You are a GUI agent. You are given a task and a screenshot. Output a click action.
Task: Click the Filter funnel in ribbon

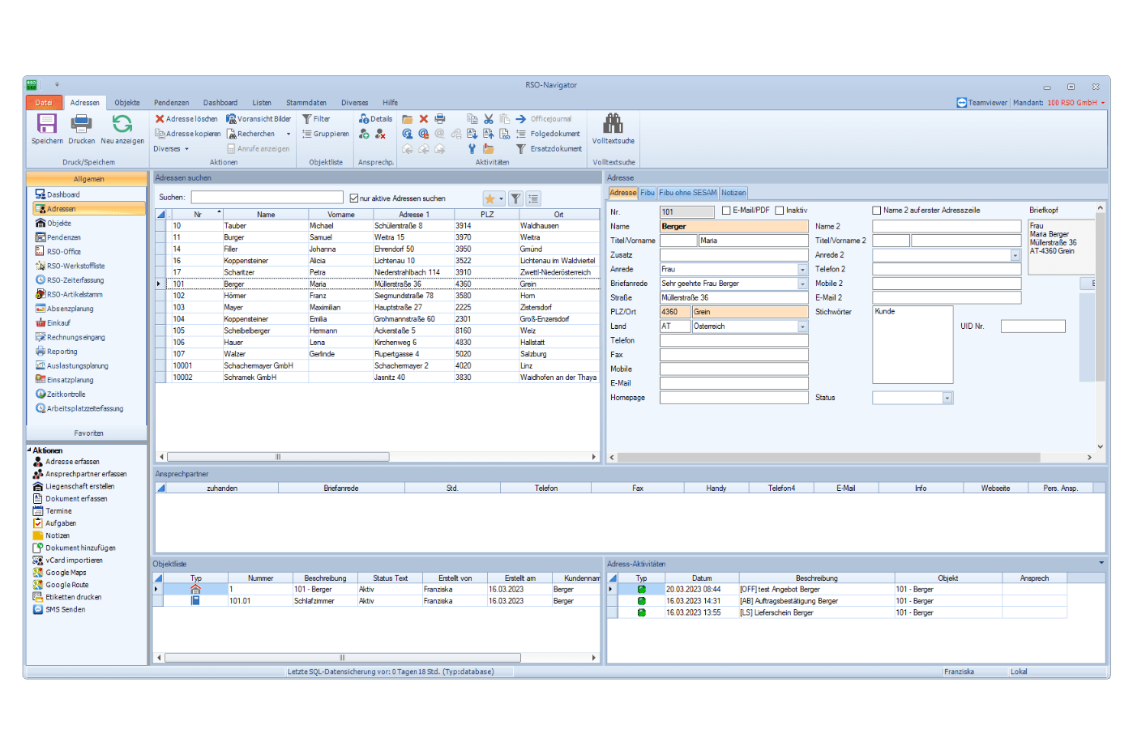pyautogui.click(x=308, y=119)
